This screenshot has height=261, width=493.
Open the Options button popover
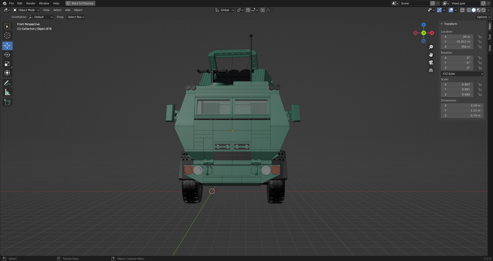pyautogui.click(x=483, y=17)
